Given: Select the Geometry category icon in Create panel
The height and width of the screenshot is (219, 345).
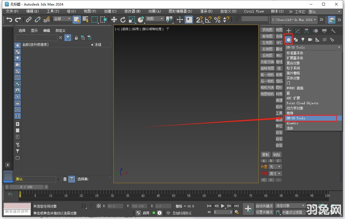Looking at the screenshot, I should pyautogui.click(x=288, y=40).
